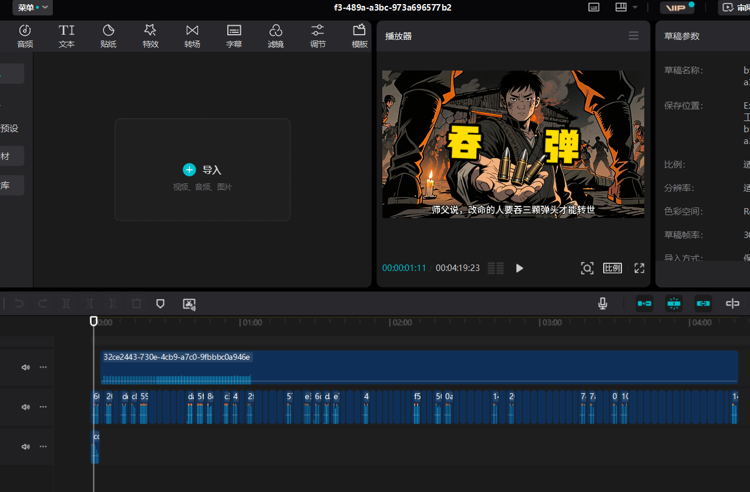
Task: Select the 32ce2443-730e audio clip
Action: [x=419, y=367]
